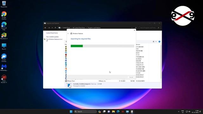Click the Searching for required files heading

pos(81,39)
